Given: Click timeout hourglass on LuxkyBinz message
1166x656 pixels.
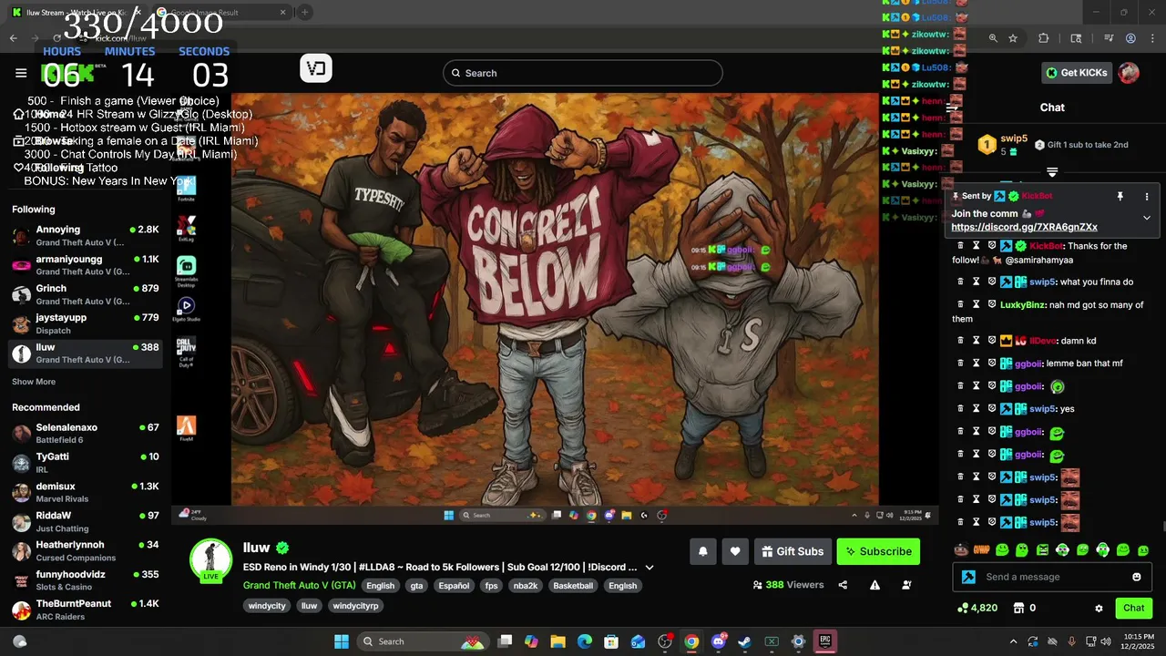Looking at the screenshot, I should [976, 304].
